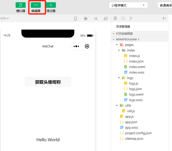The width and height of the screenshot is (172, 151).
Task: Click the 获取头像昵称 button in simulator
Action: point(48,82)
